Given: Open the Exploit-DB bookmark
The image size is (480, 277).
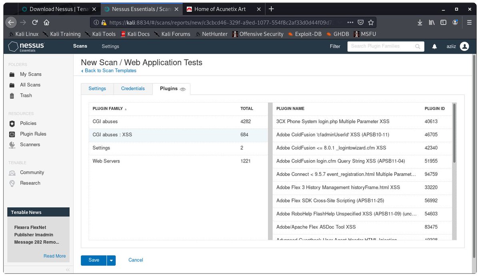Looking at the screenshot, I should pos(304,34).
